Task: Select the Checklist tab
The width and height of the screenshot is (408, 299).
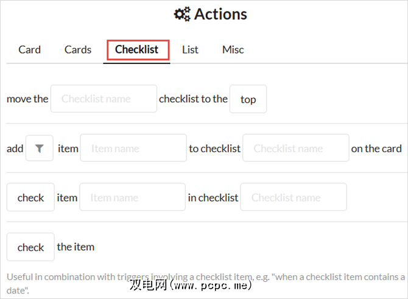Action: pos(136,49)
